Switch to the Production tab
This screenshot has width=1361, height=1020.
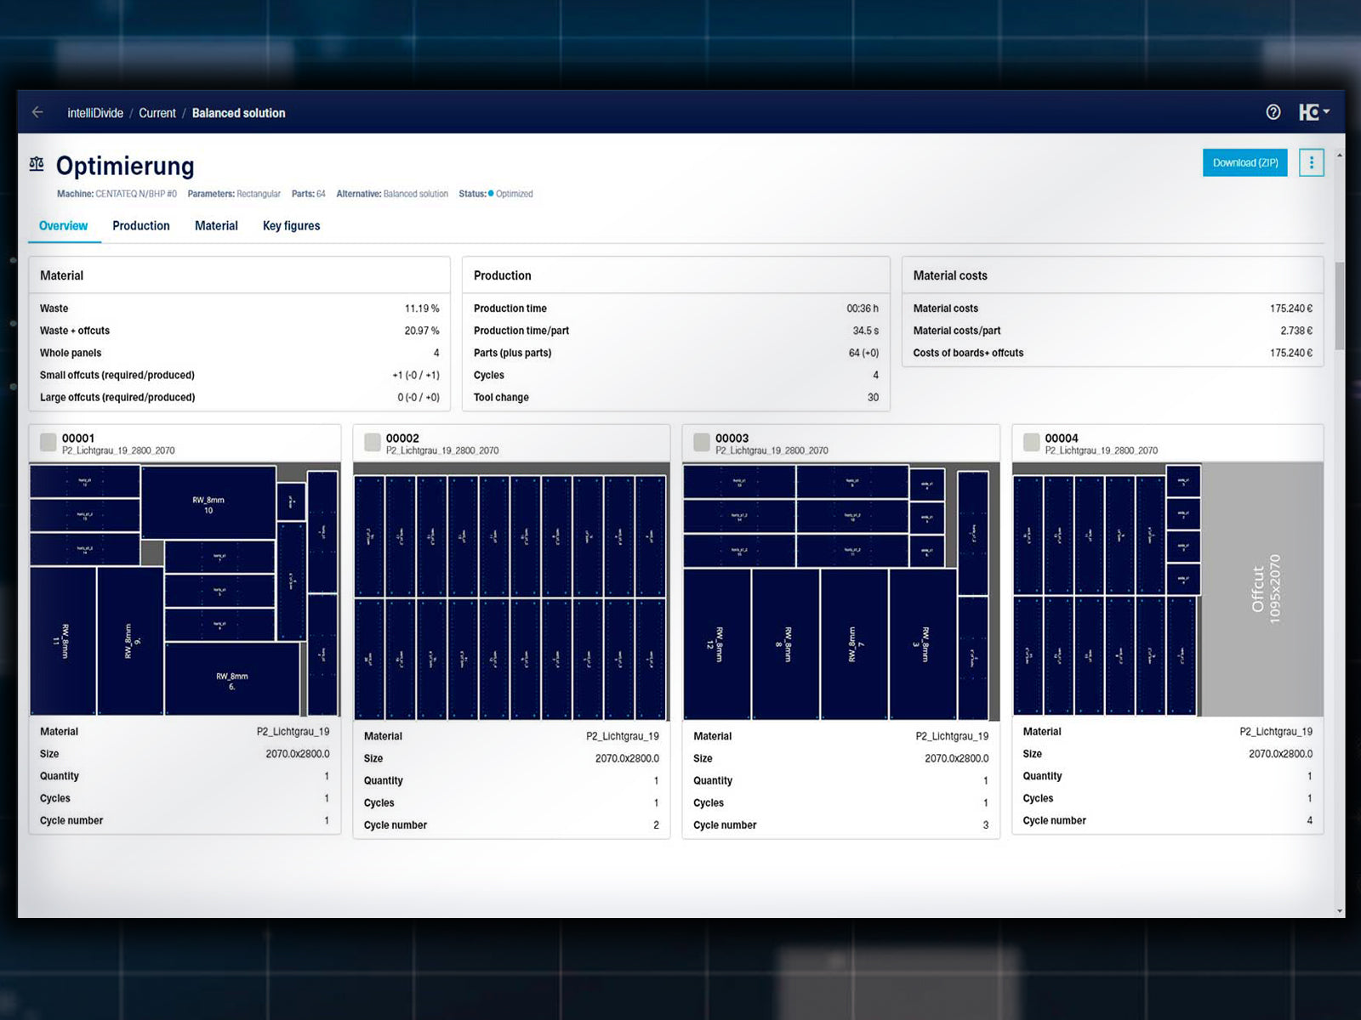(x=141, y=225)
